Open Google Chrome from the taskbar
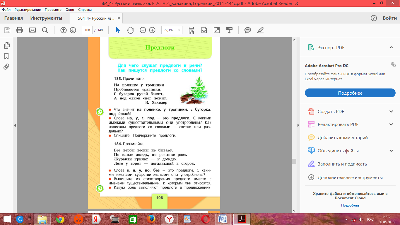This screenshot has height=225, width=400. tap(60, 219)
